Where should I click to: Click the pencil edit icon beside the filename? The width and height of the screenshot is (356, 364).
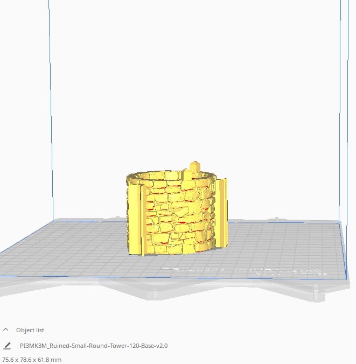tap(7, 346)
